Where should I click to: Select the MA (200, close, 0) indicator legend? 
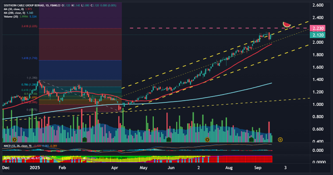click(x=14, y=12)
